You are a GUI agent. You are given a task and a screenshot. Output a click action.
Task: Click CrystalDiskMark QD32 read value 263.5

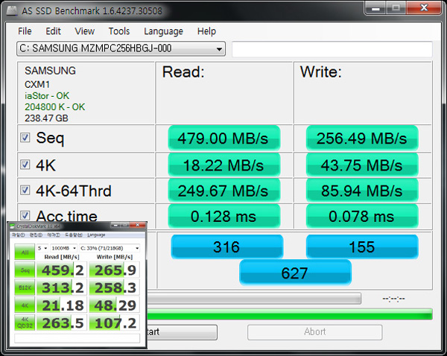61,322
